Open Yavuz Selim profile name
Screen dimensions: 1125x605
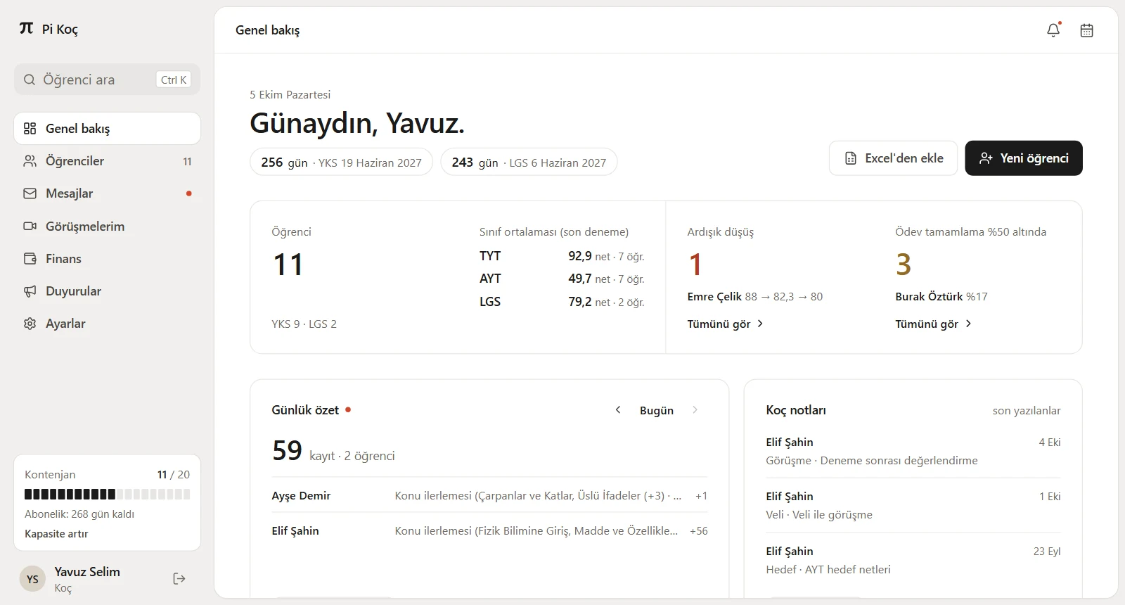(87, 572)
